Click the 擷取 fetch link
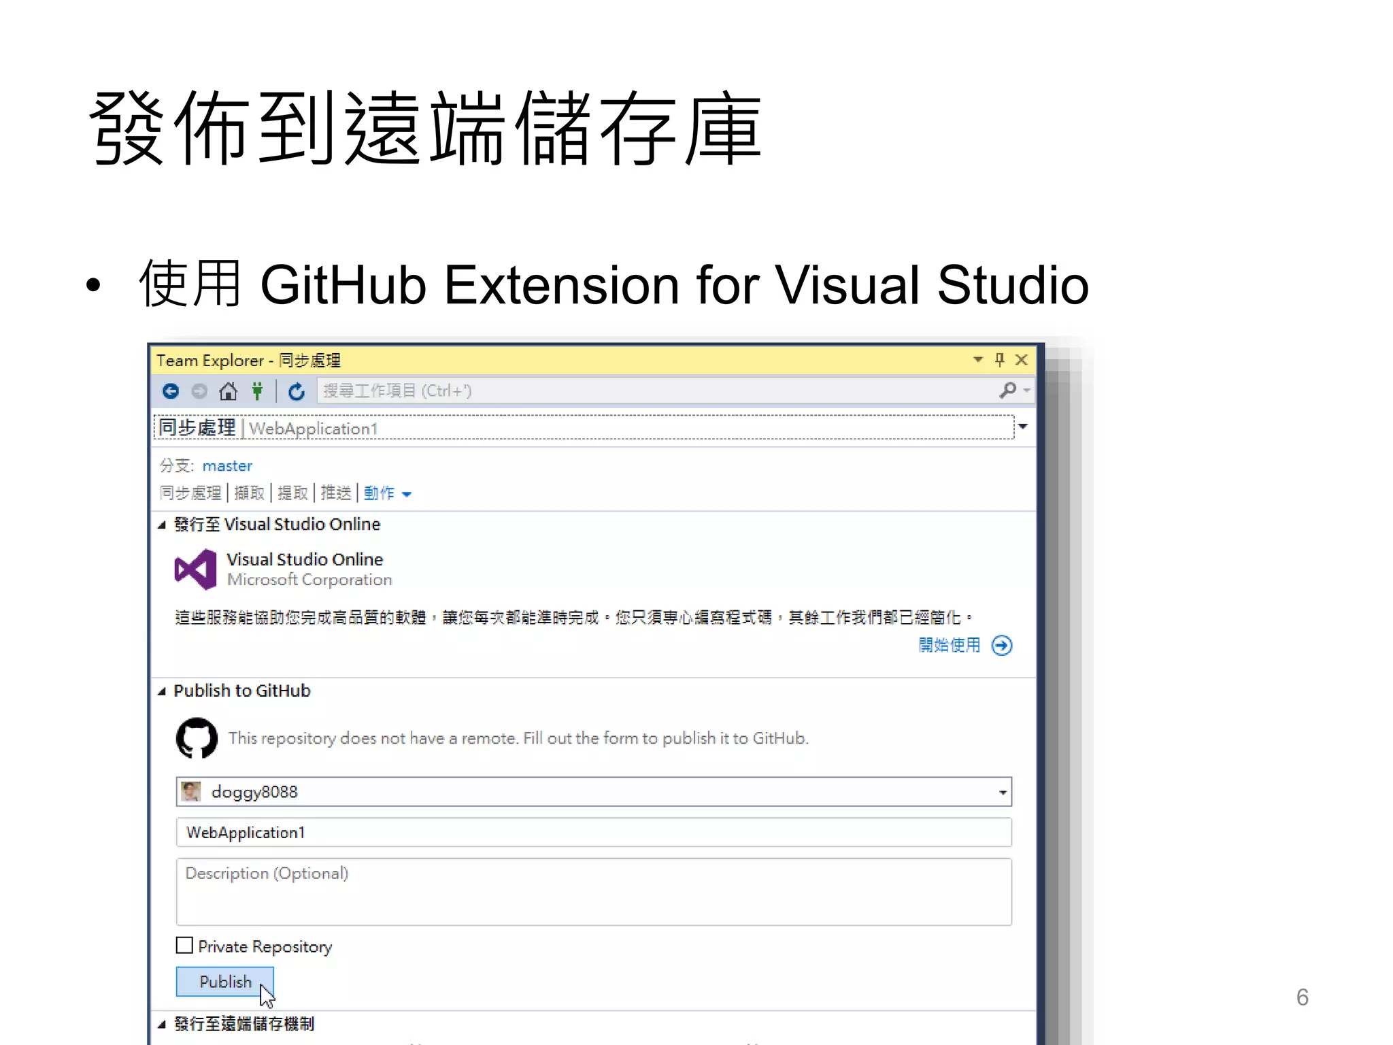 coord(249,493)
